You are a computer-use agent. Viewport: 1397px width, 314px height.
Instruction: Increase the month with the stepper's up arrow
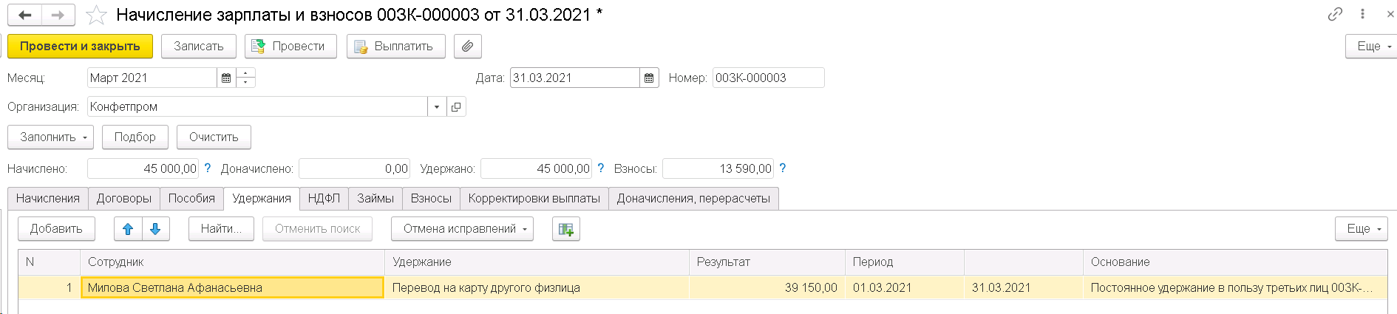pos(246,73)
